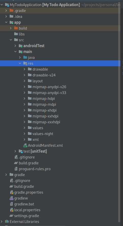Viewport: 123px width, 226px height.
Task: Collapse the MyTodoApplication root chevron
Action: pyautogui.click(x=2, y=5)
